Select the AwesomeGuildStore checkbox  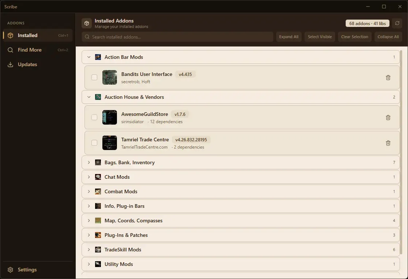tap(94, 117)
